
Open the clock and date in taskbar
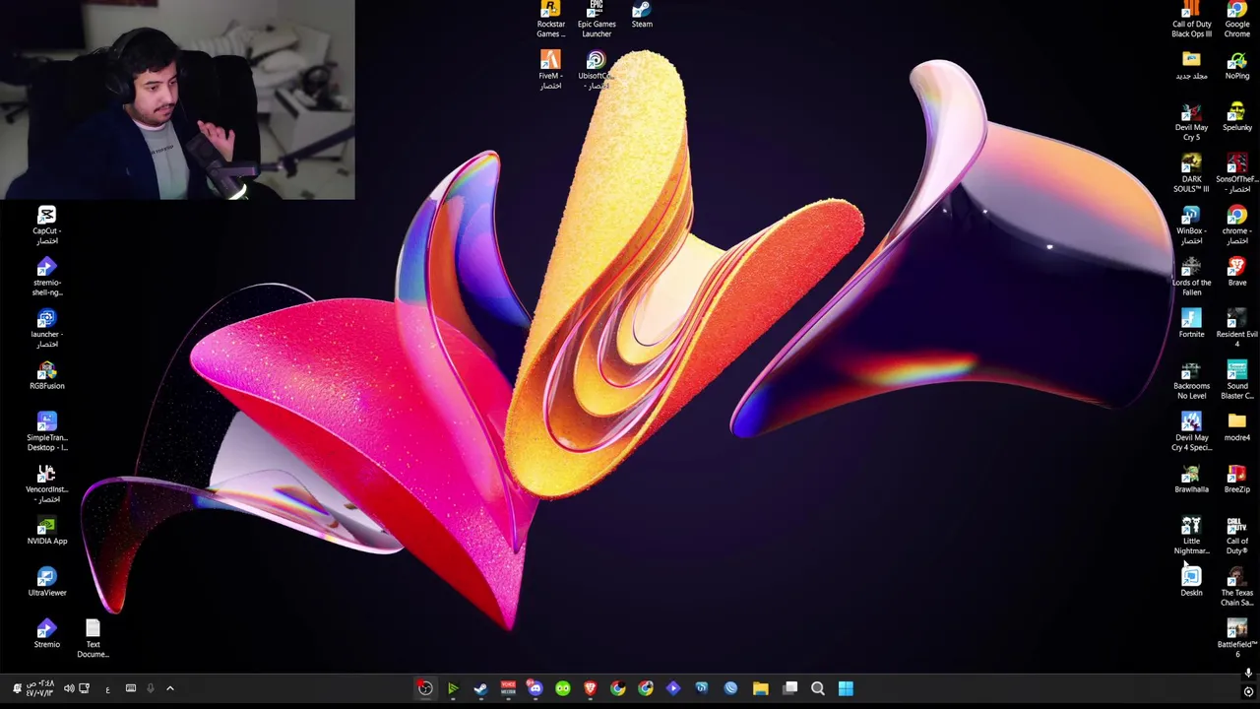(39, 688)
